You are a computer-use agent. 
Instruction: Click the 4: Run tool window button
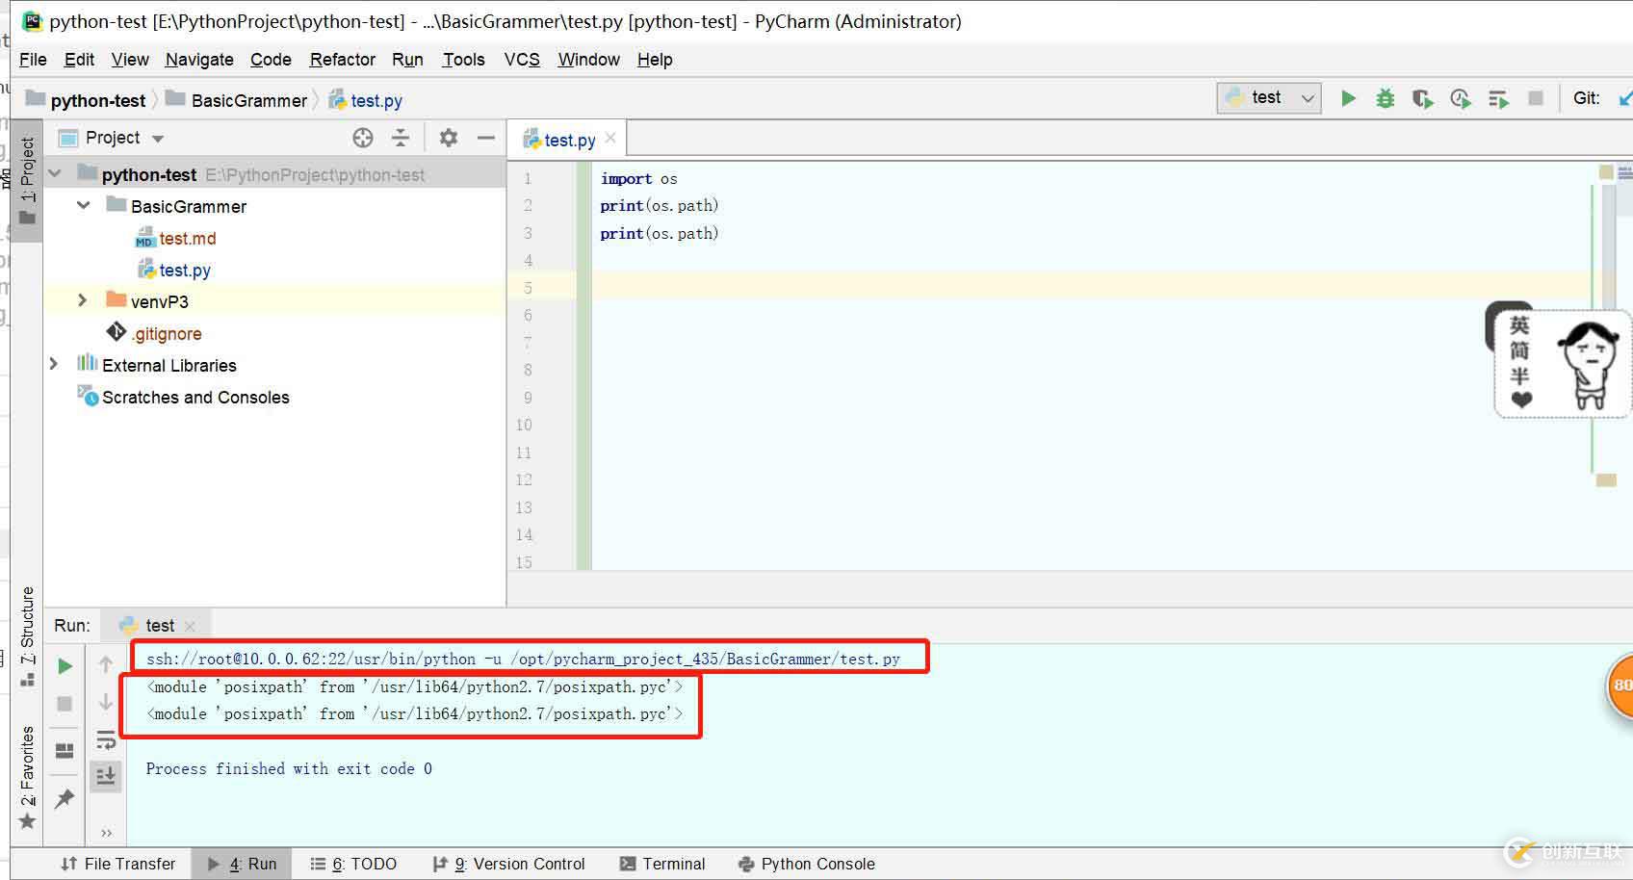coord(243,864)
